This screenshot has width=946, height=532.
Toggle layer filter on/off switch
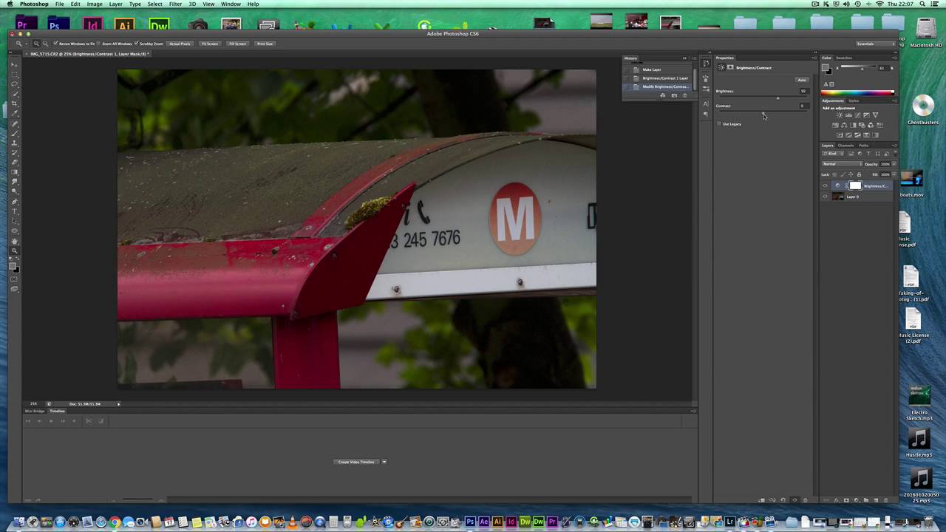click(x=895, y=154)
